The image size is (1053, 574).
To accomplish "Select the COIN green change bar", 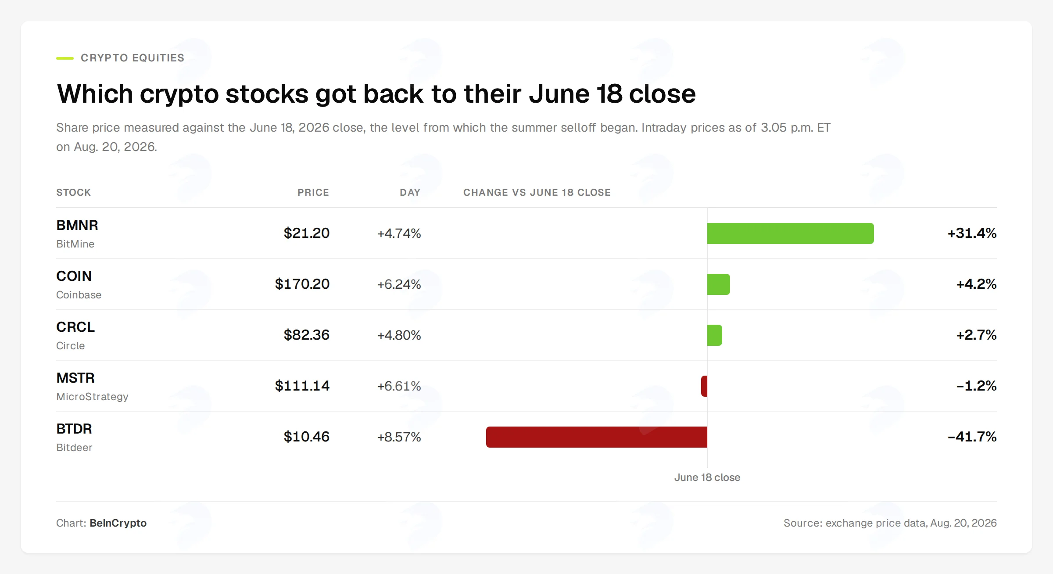I will coord(719,284).
